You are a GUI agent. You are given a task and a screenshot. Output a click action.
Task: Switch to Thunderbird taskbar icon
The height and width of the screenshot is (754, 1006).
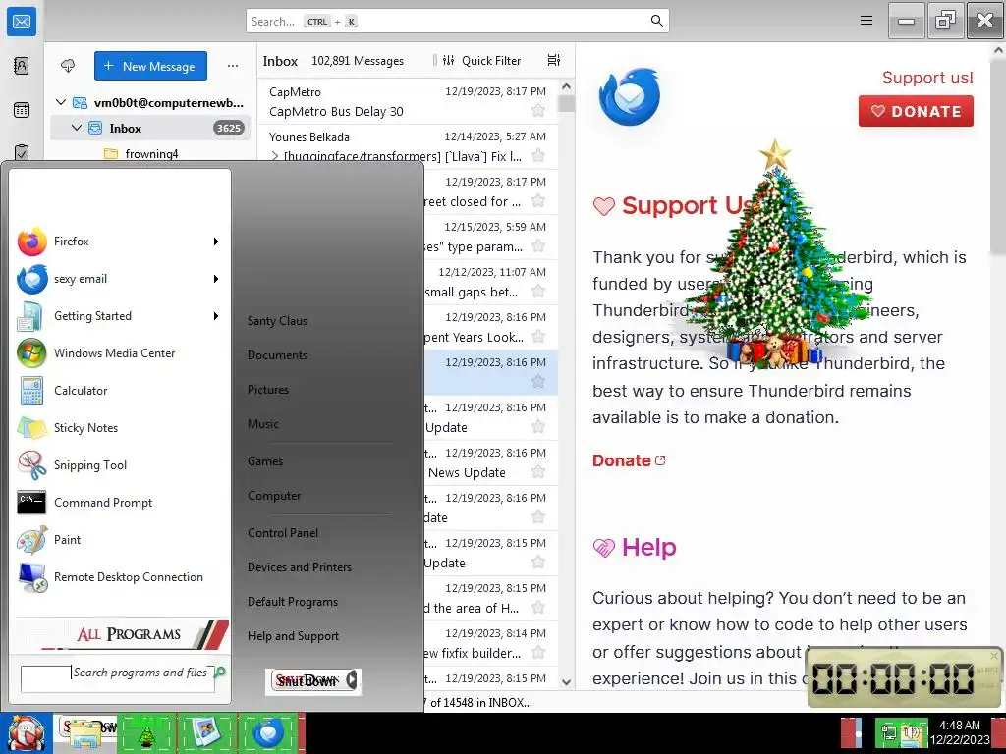(268, 732)
